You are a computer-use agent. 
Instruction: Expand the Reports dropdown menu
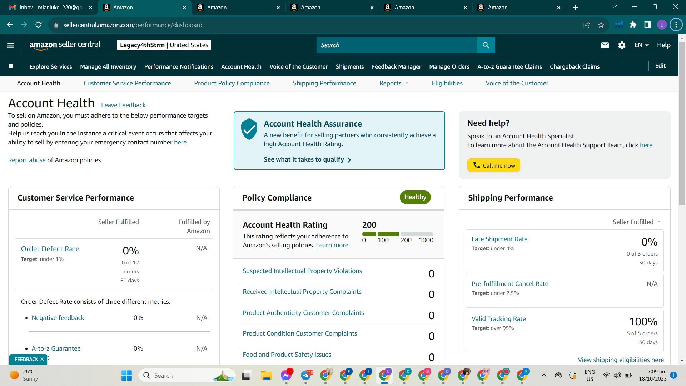click(x=394, y=83)
